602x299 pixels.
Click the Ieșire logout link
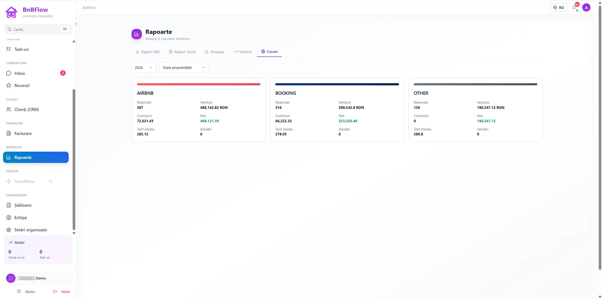tap(62, 291)
